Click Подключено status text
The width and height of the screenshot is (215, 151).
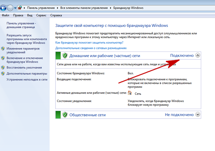pyautogui.click(x=182, y=55)
